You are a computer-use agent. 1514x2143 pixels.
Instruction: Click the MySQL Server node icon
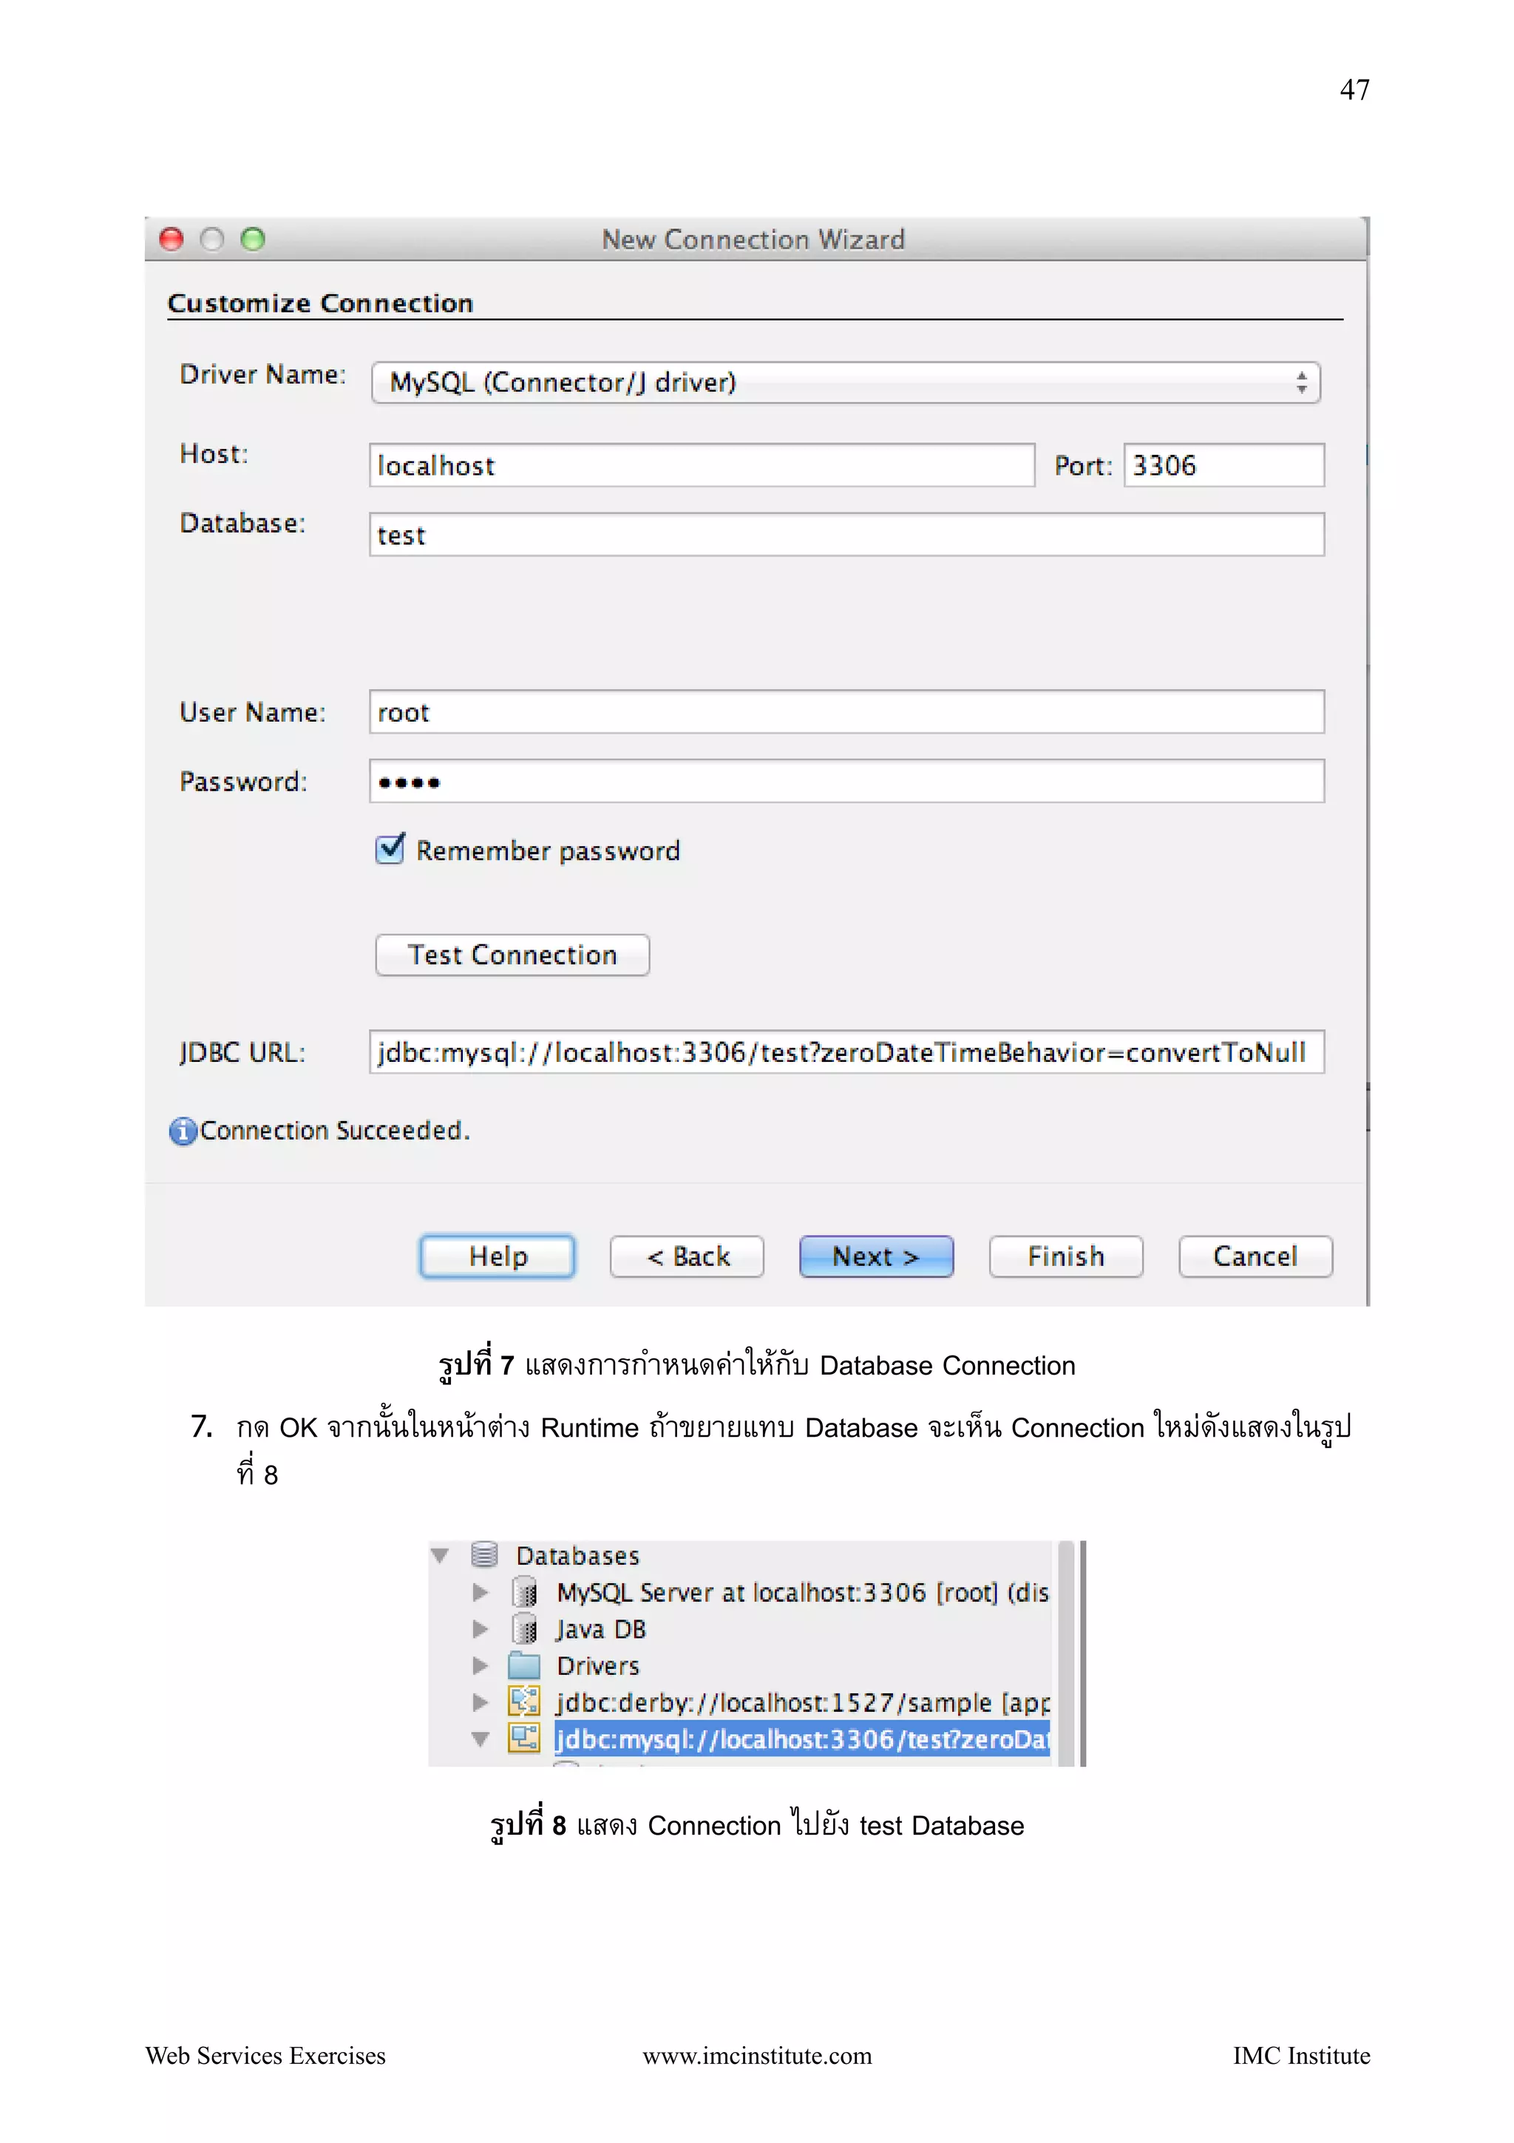[525, 1591]
